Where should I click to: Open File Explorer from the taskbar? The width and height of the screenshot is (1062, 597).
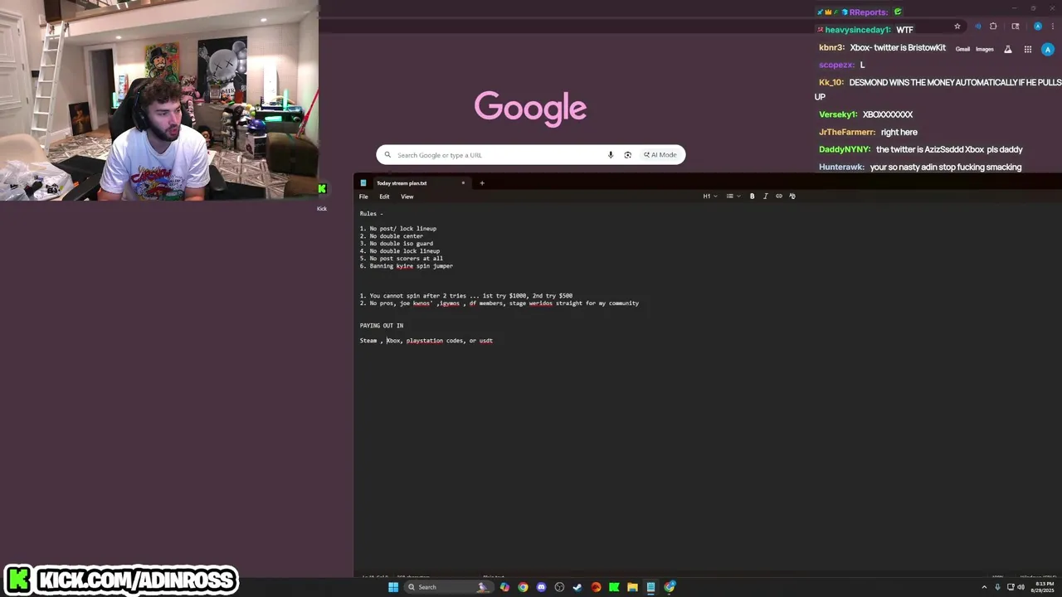point(632,587)
